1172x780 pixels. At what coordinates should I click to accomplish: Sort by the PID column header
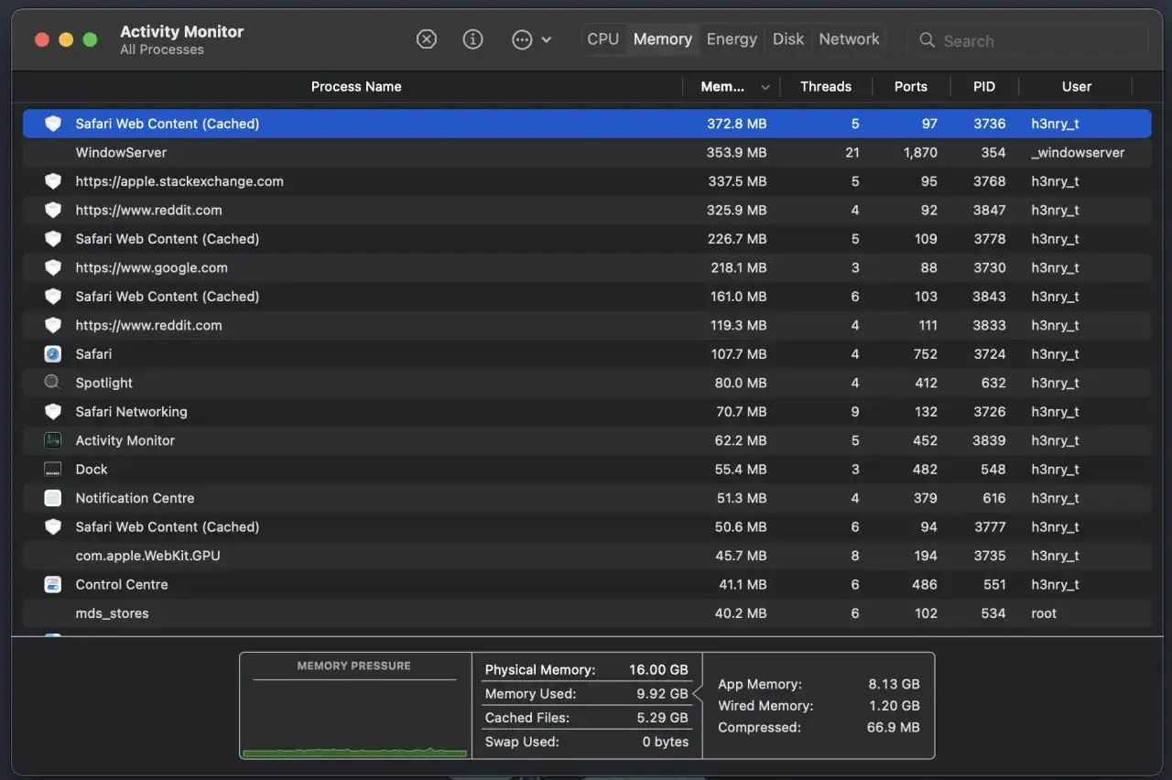coord(984,86)
